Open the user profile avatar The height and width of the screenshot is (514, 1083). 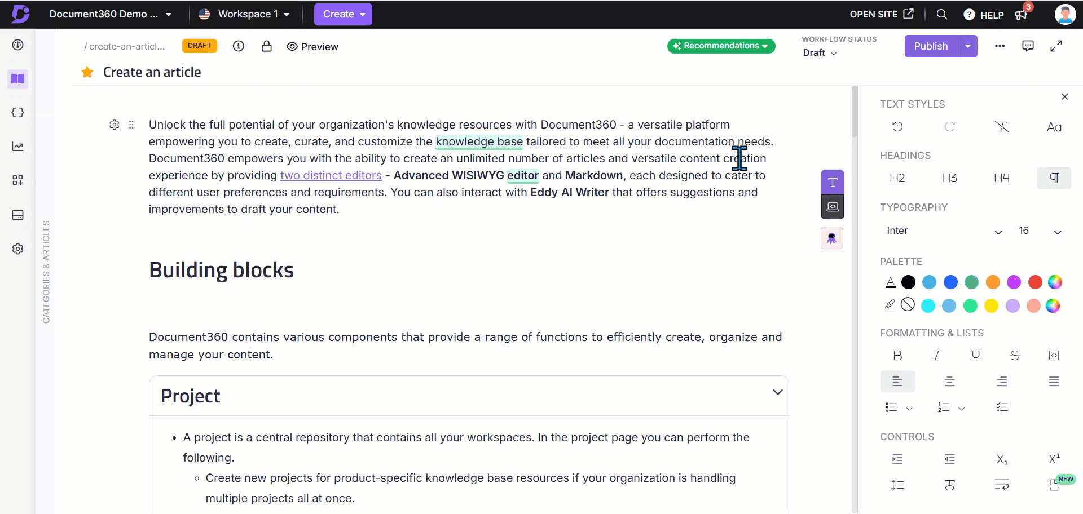1065,14
